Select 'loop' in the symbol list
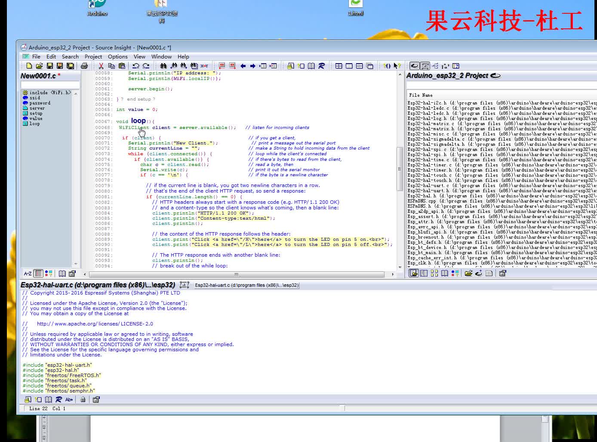597x442 pixels. (34, 123)
